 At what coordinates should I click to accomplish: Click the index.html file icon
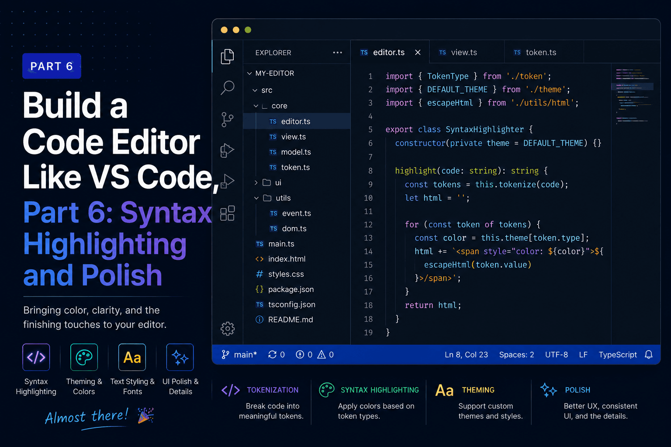[x=259, y=259]
